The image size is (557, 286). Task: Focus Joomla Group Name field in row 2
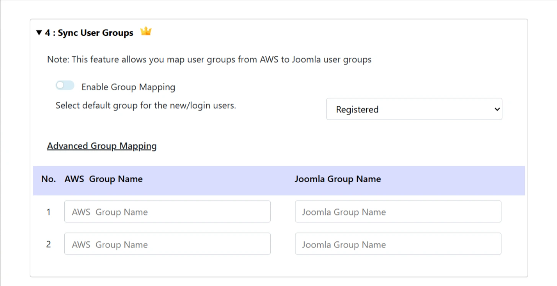[x=398, y=244]
